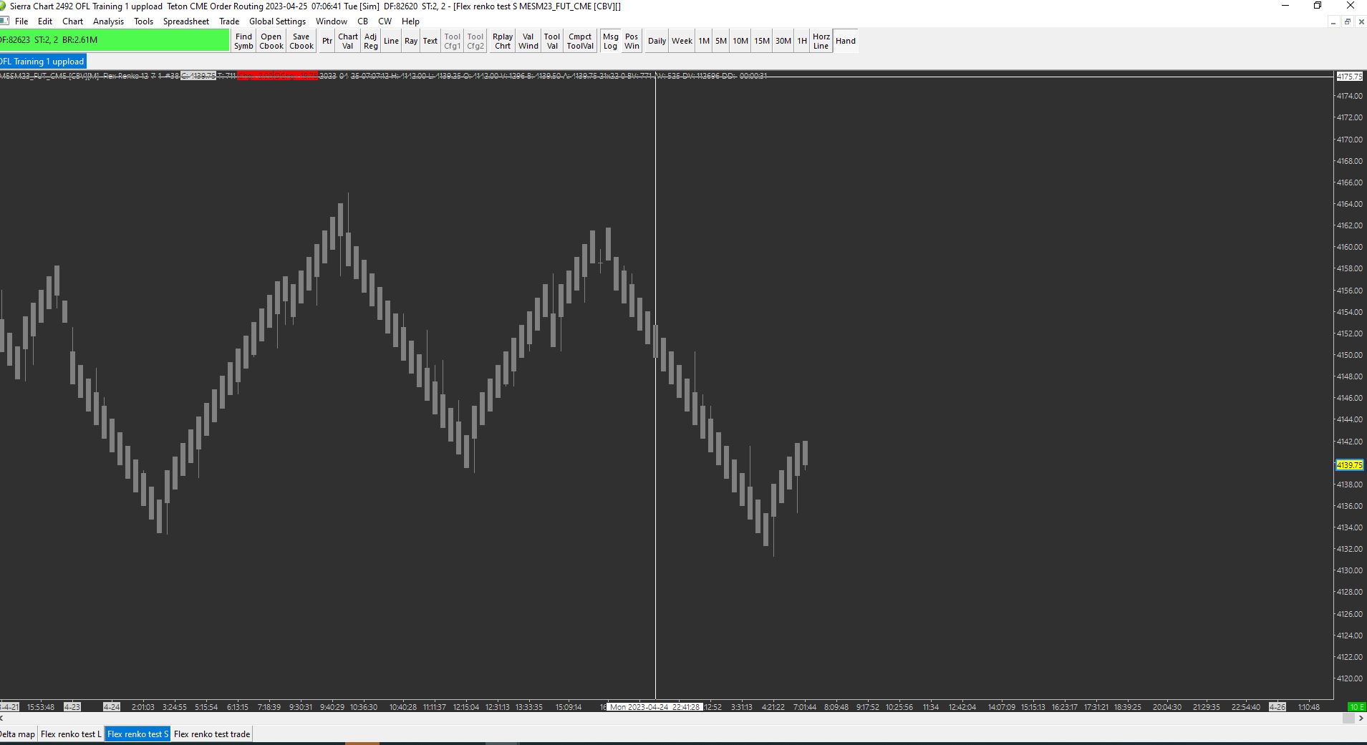The height and width of the screenshot is (745, 1367).
Task: Select the OFL Training 1 uppload chartbook tab
Action: pyautogui.click(x=42, y=62)
